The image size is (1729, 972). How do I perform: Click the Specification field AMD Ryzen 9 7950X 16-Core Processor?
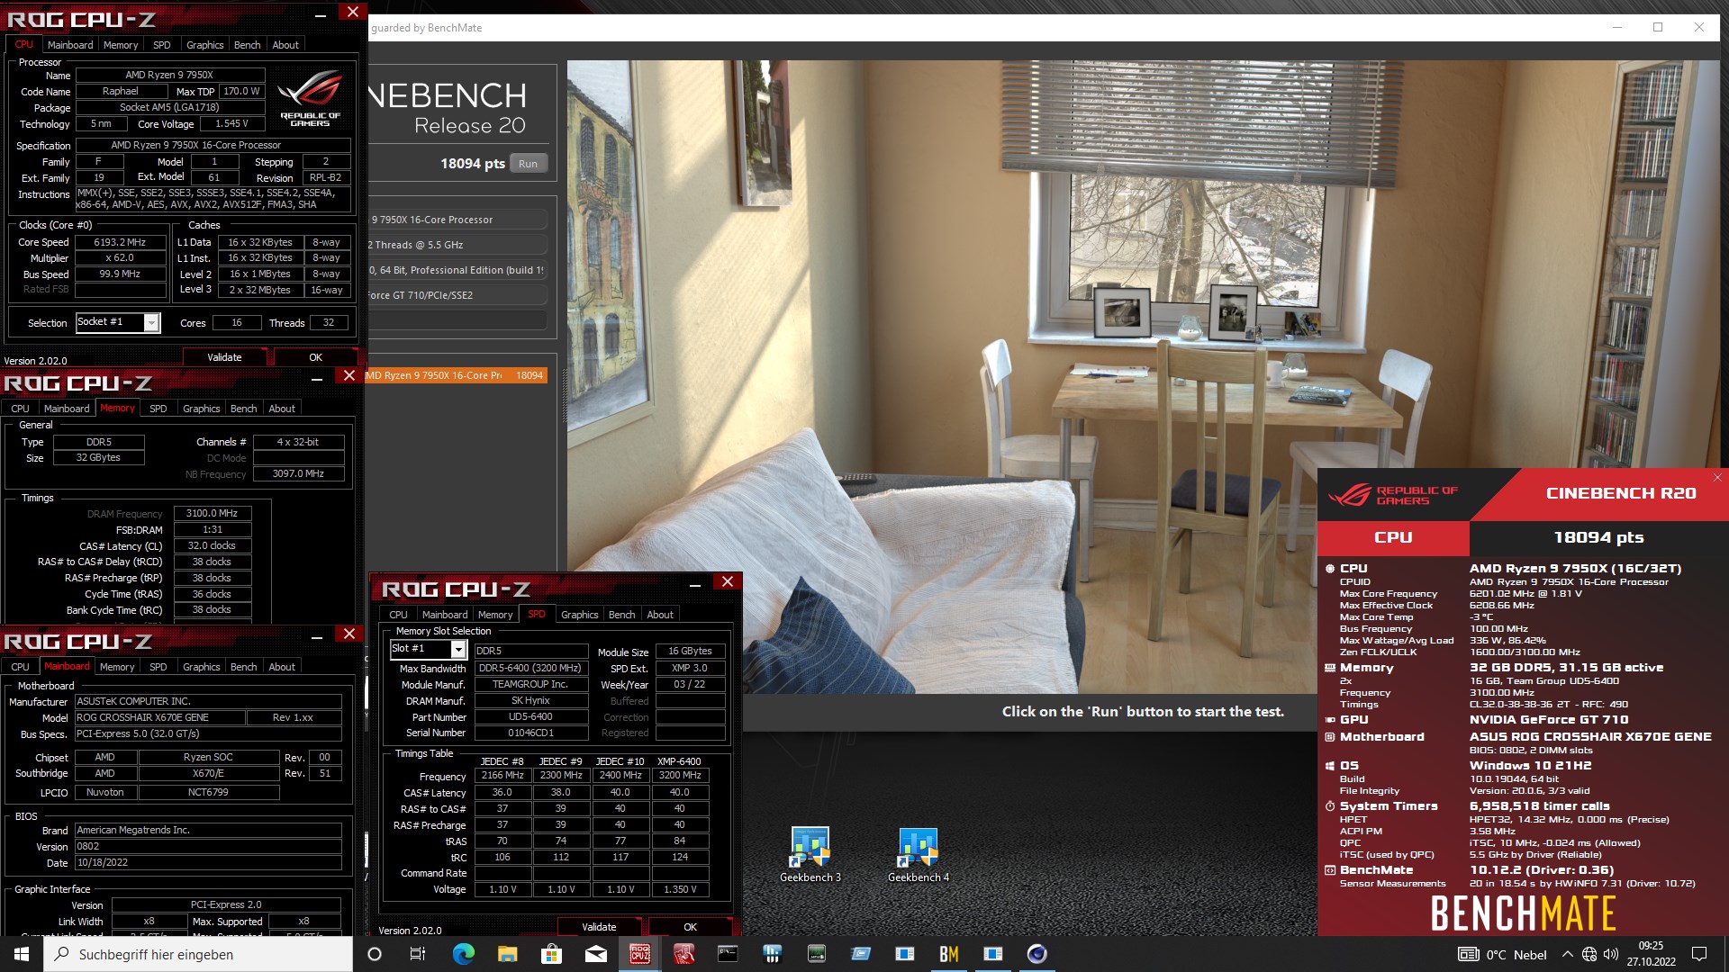(213, 145)
